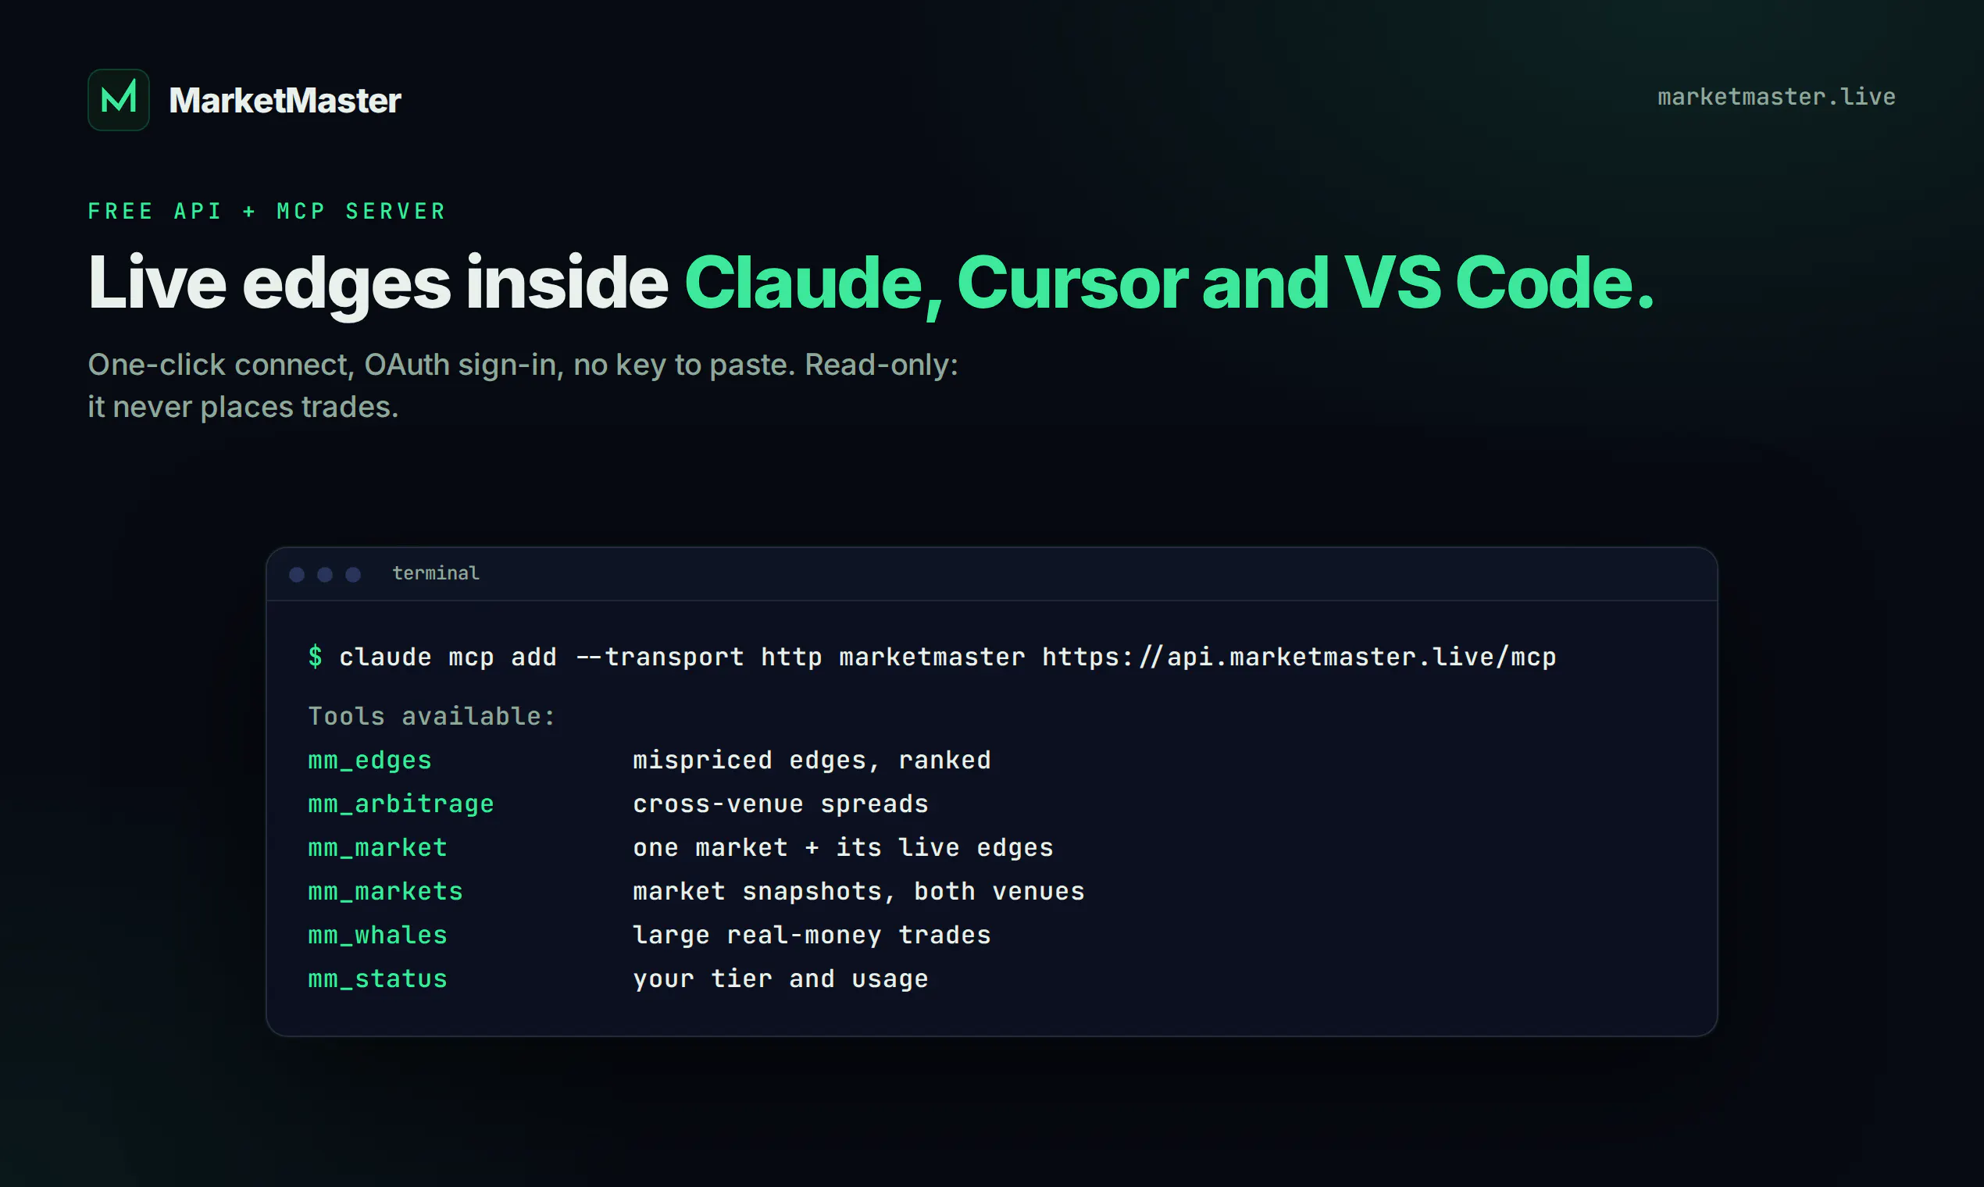
Task: Select the mm_arbitrage tool name
Action: point(401,804)
